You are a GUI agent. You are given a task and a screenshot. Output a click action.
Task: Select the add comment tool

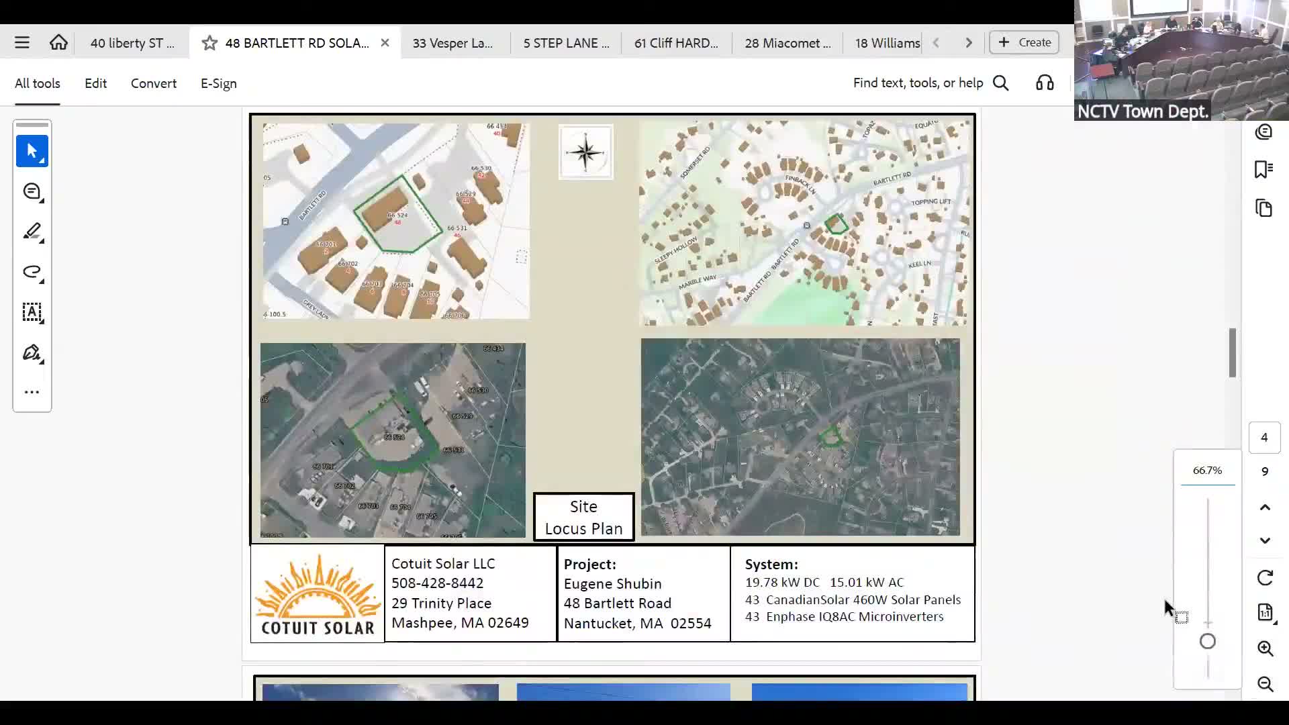point(32,192)
